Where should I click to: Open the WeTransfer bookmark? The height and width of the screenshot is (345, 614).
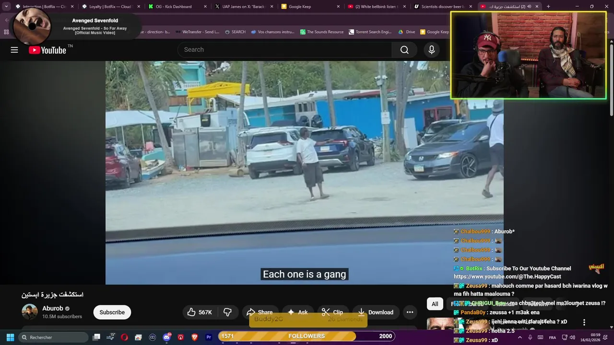197,32
